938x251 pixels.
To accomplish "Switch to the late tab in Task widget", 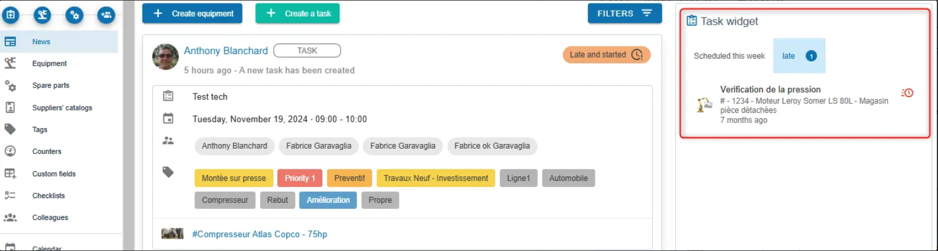I will [799, 56].
